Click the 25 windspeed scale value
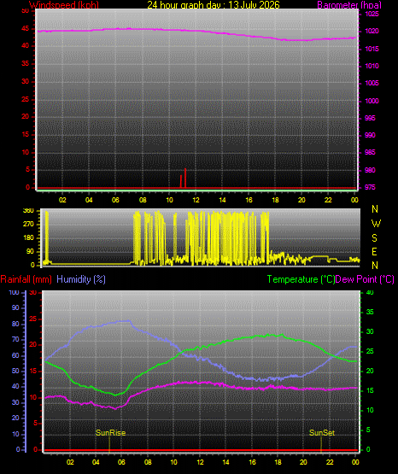398x474 pixels. tap(26, 99)
